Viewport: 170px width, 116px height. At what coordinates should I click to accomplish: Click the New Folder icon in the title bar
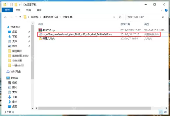[x=16, y=5]
